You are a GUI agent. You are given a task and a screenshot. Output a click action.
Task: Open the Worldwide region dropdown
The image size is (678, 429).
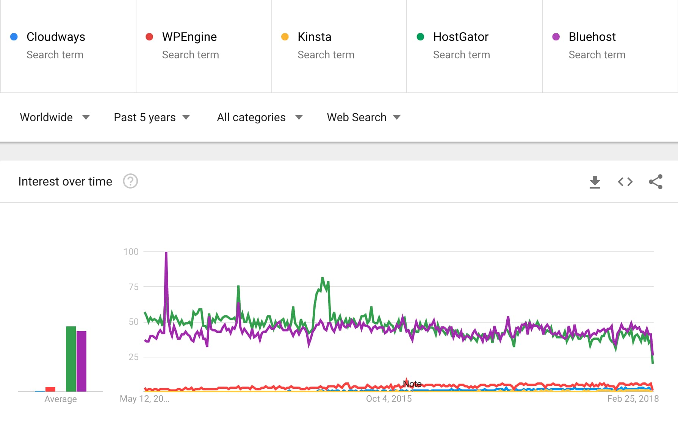[55, 117]
